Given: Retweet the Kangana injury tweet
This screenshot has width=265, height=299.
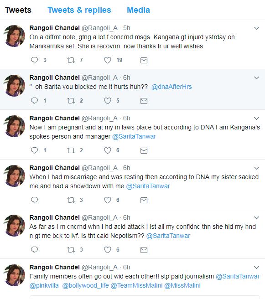Looking at the screenshot, I should (71, 60).
